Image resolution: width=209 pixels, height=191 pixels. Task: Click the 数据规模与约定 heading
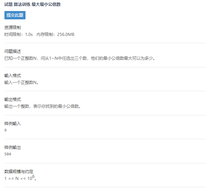click(19, 172)
